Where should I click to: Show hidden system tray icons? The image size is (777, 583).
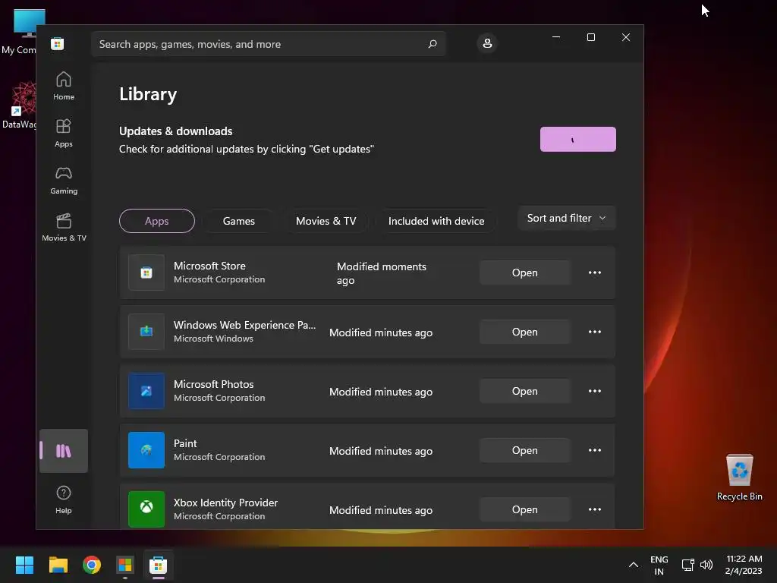634,565
